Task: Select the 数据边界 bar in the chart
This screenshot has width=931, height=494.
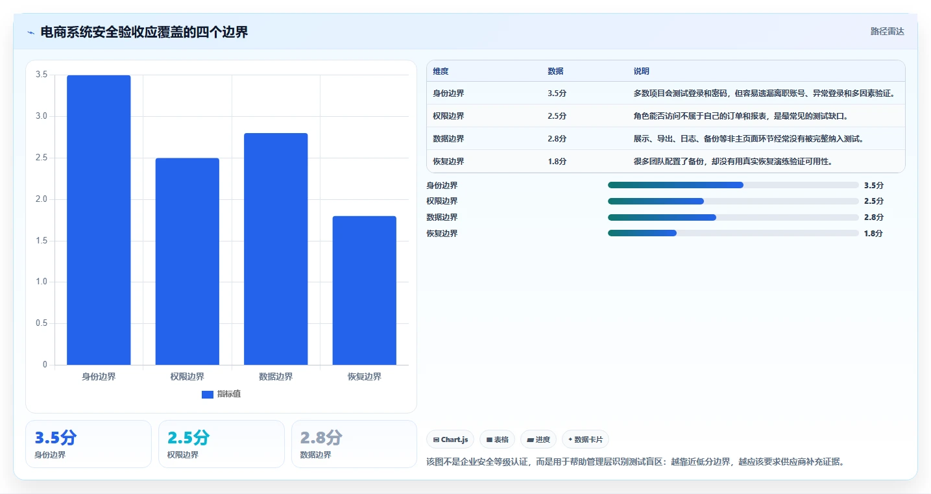Action: 276,249
